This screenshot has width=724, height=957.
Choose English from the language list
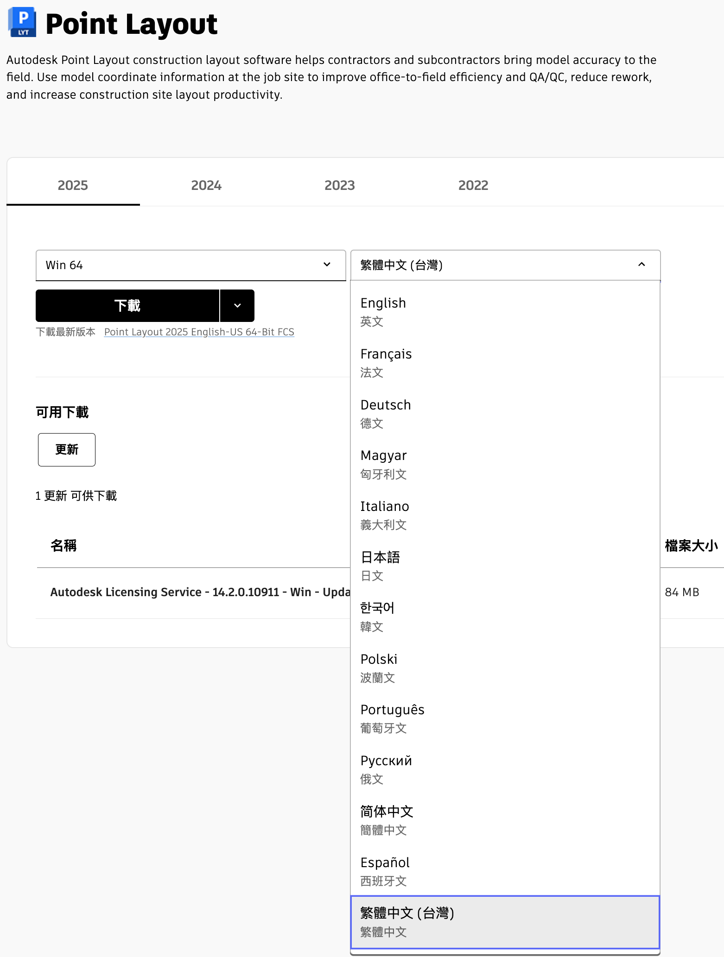point(505,311)
